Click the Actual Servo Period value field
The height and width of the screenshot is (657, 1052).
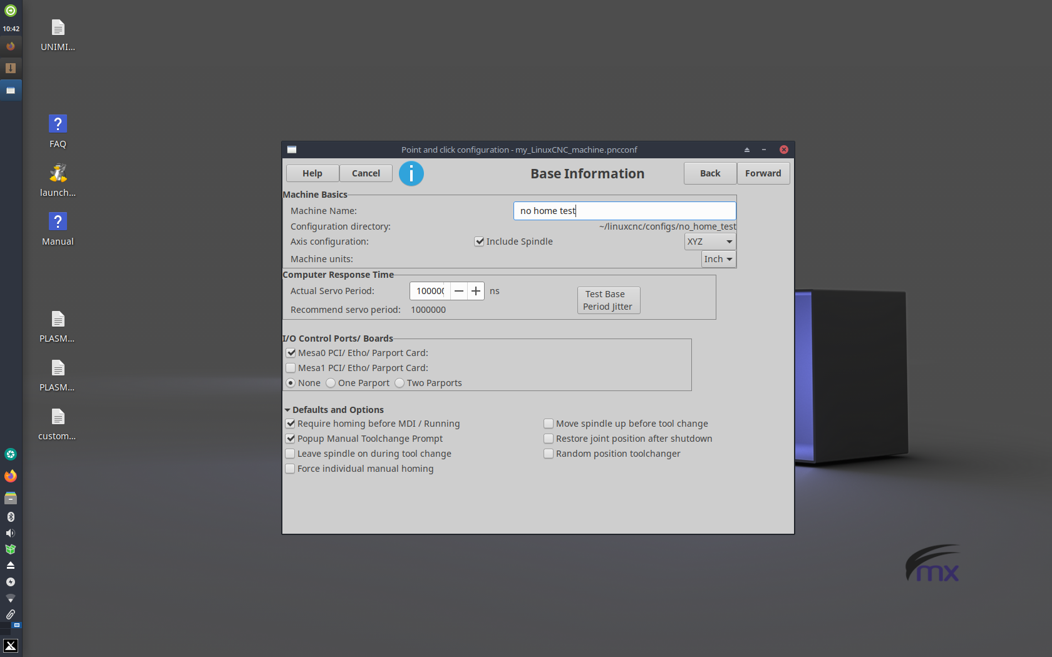pos(430,291)
